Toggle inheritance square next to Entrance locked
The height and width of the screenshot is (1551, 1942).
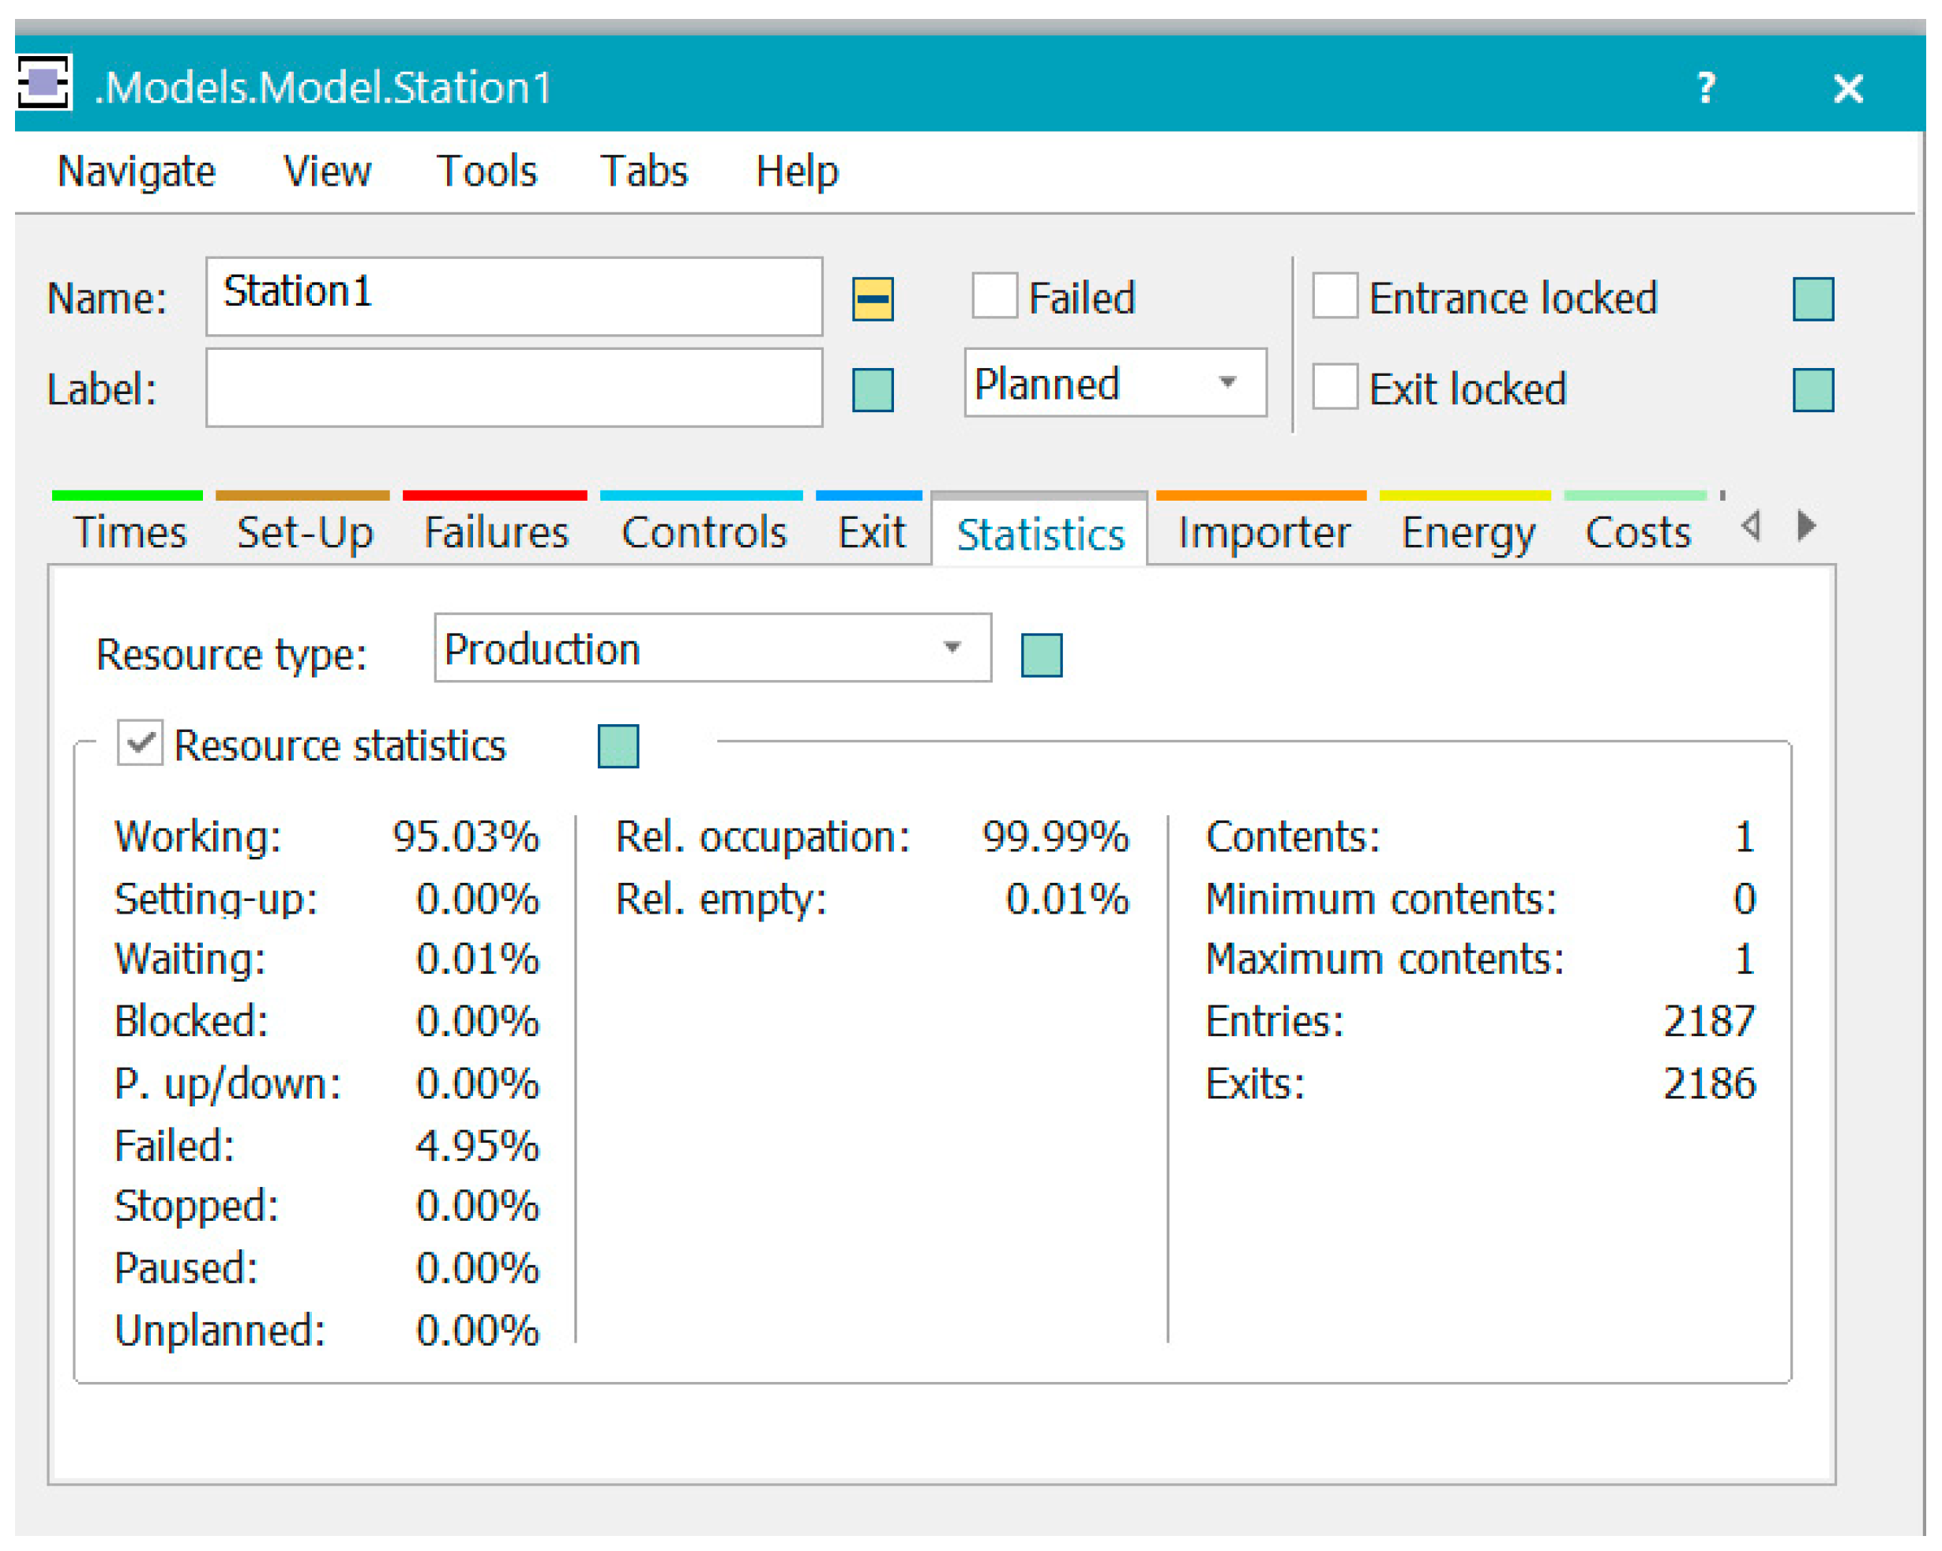click(1812, 299)
